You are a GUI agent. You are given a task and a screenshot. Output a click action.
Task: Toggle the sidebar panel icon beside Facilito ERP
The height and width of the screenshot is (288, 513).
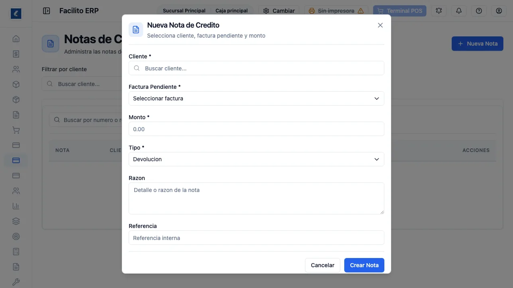pos(46,11)
